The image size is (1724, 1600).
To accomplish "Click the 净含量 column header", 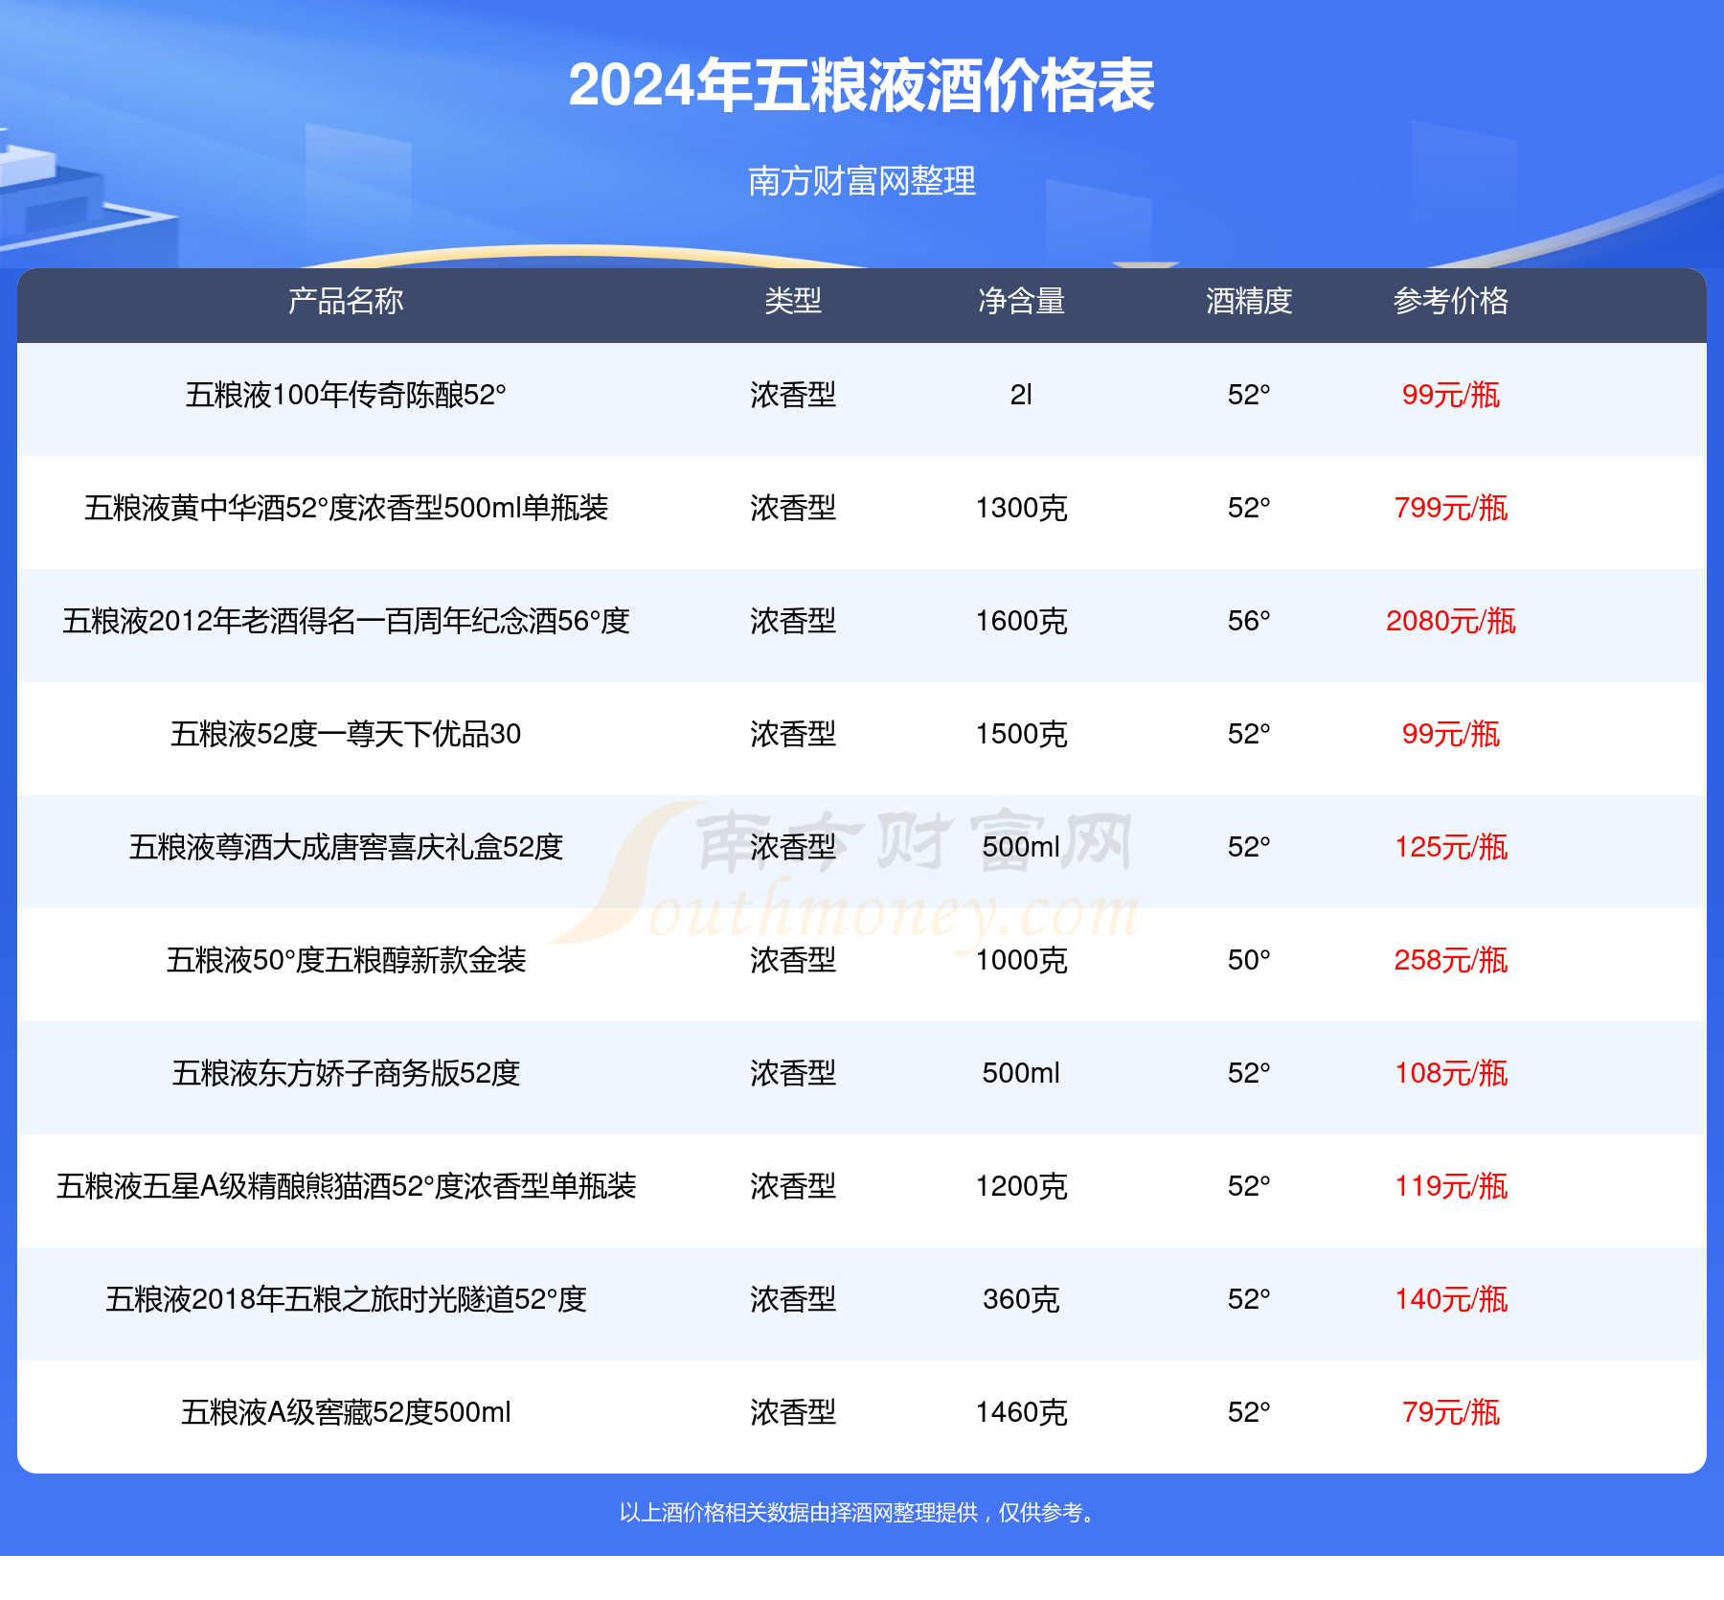I will coord(1021,301).
